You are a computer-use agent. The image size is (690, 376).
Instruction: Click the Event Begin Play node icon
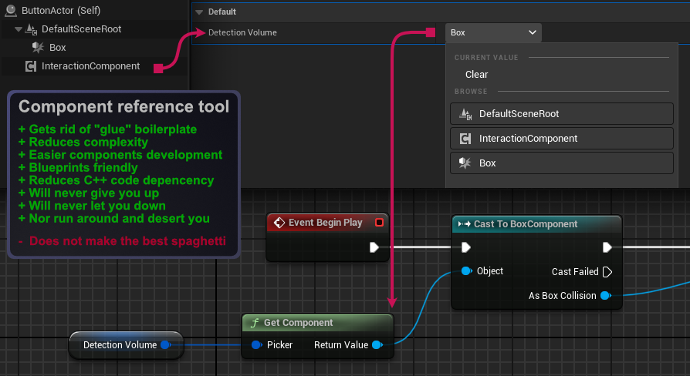pos(279,223)
